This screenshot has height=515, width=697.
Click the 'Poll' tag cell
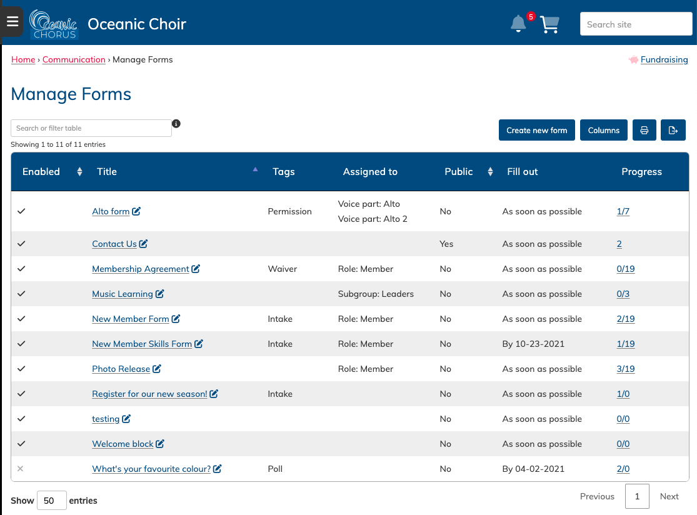coord(275,469)
